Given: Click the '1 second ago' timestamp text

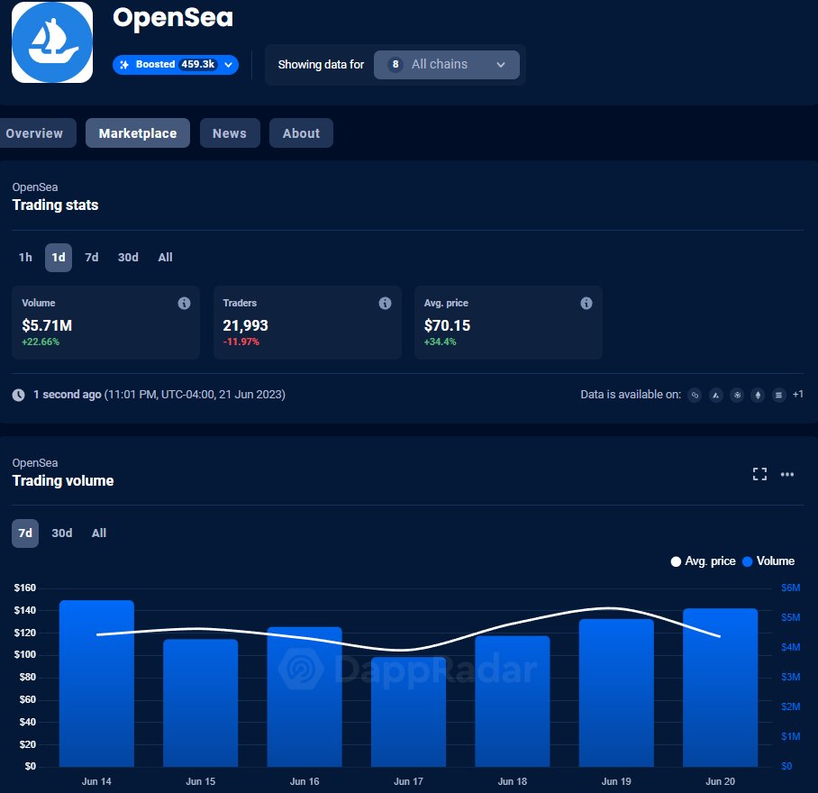Looking at the screenshot, I should pos(67,395).
